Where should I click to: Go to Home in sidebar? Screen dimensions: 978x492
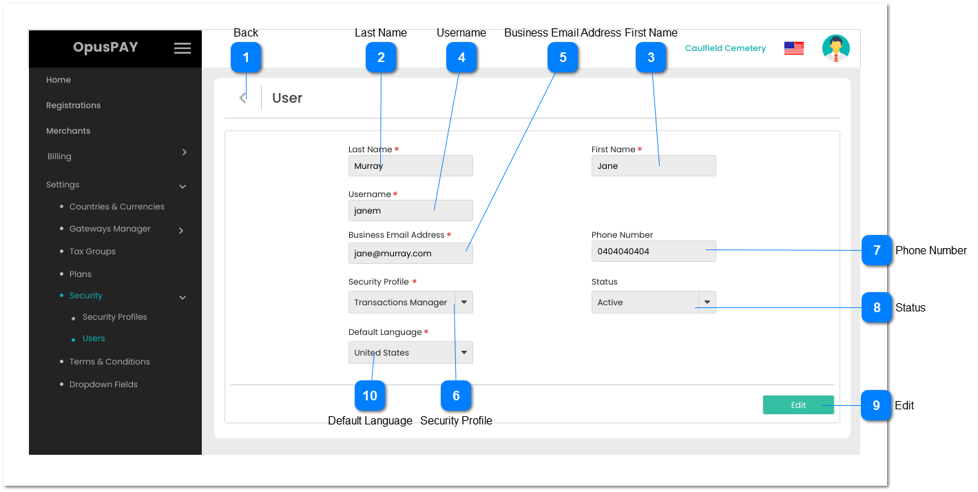(x=59, y=80)
